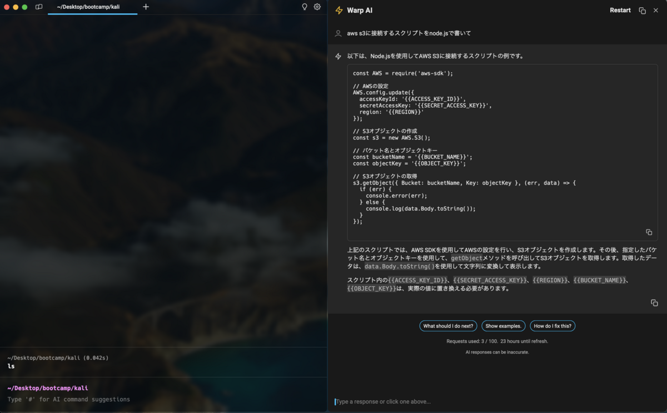This screenshot has width=667, height=413.
Task: Focus the terminal command input line
Action: pyautogui.click(x=163, y=399)
